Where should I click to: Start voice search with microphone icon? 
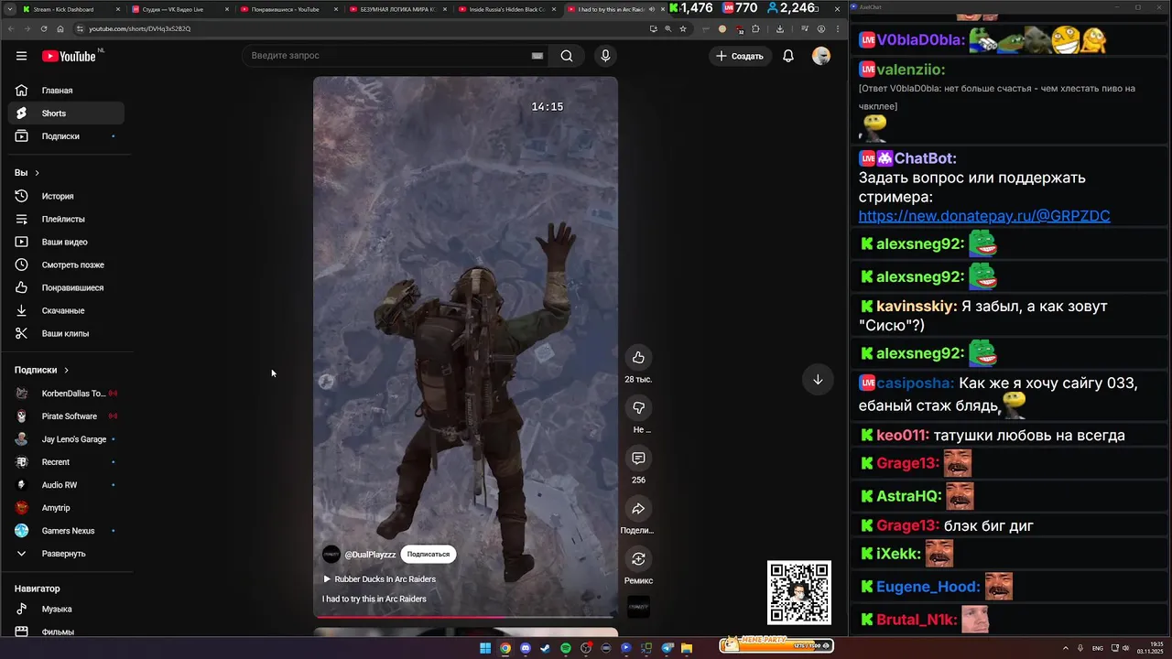tap(605, 56)
